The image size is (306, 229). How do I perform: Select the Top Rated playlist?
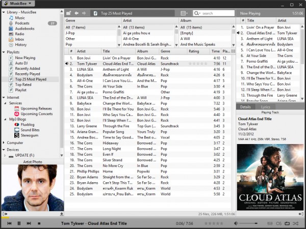click(x=24, y=84)
